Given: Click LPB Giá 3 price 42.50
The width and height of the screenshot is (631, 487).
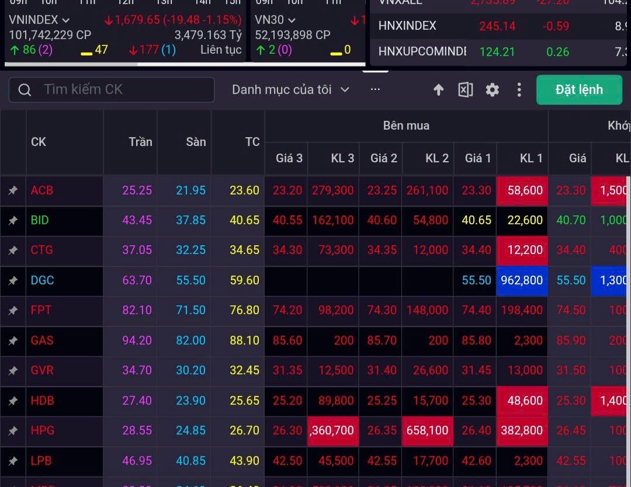Looking at the screenshot, I should click(287, 461).
